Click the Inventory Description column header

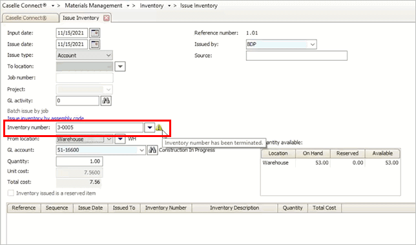coord(234,208)
